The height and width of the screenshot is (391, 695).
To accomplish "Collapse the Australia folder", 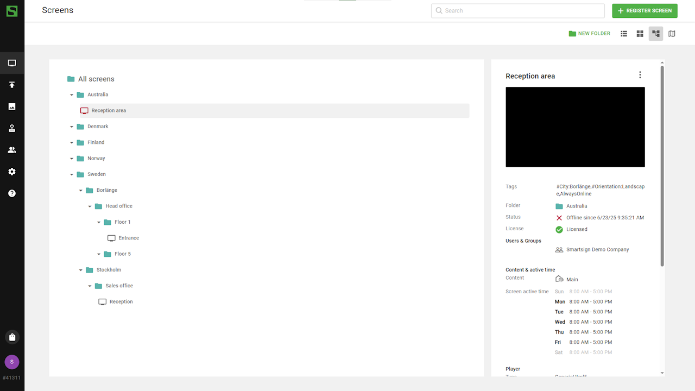I will pos(72,95).
